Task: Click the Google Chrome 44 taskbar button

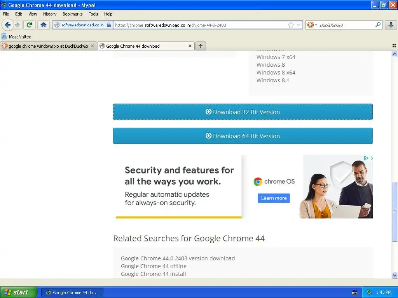Action: 72,293
